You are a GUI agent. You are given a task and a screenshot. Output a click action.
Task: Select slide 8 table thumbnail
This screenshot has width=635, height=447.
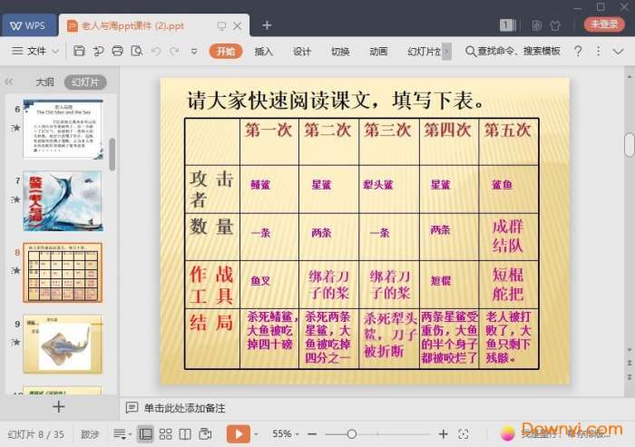point(63,273)
